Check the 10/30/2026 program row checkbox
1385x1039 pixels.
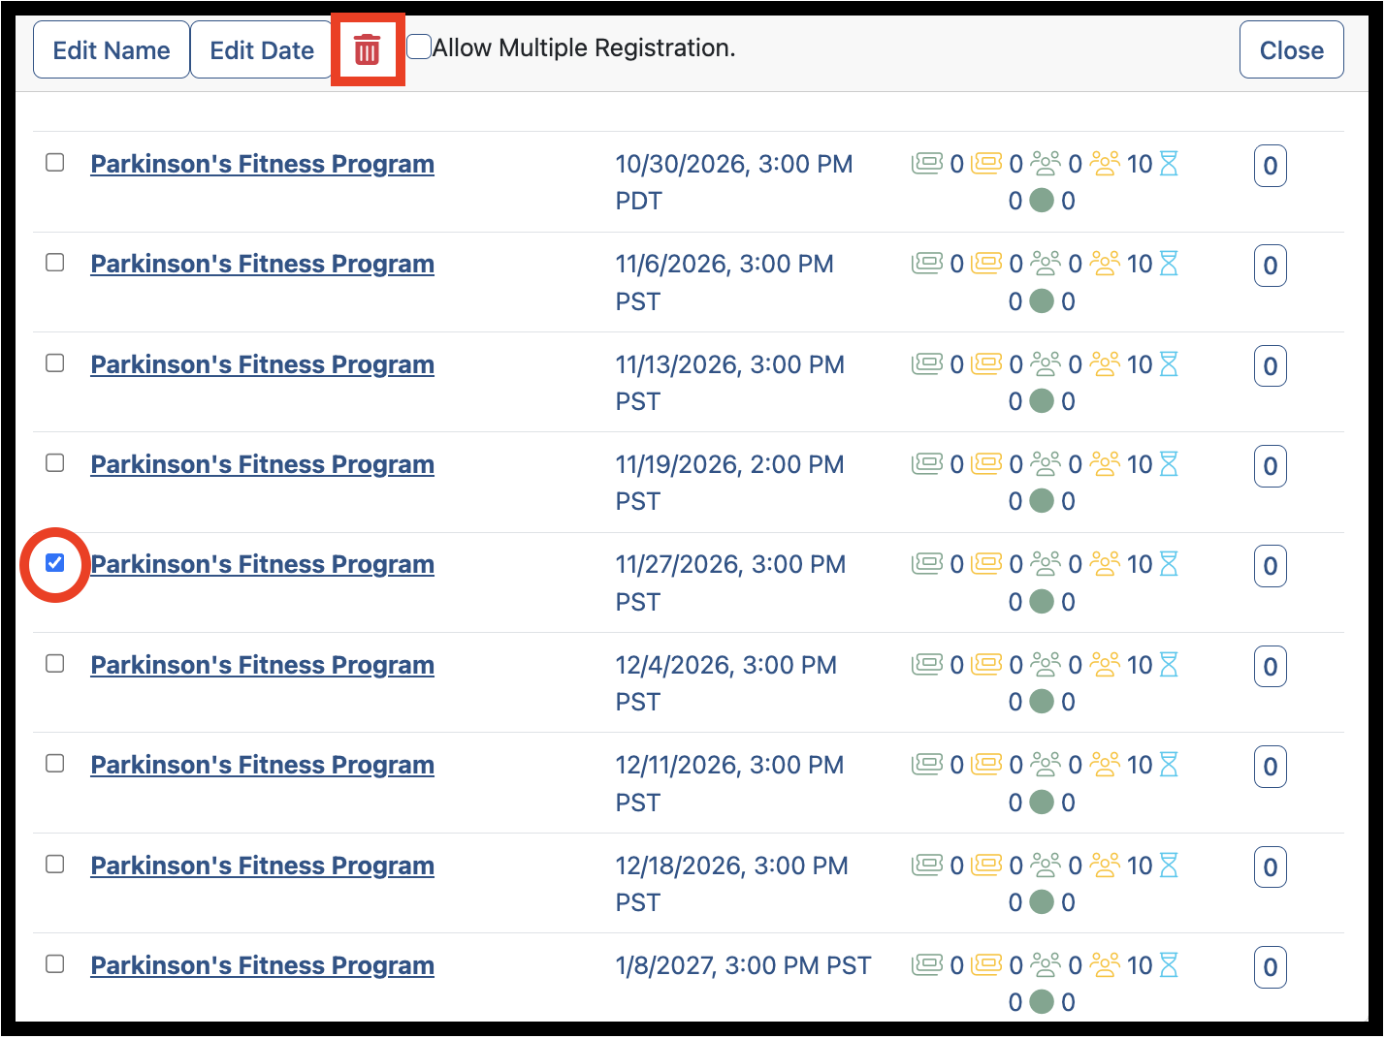pyautogui.click(x=55, y=163)
